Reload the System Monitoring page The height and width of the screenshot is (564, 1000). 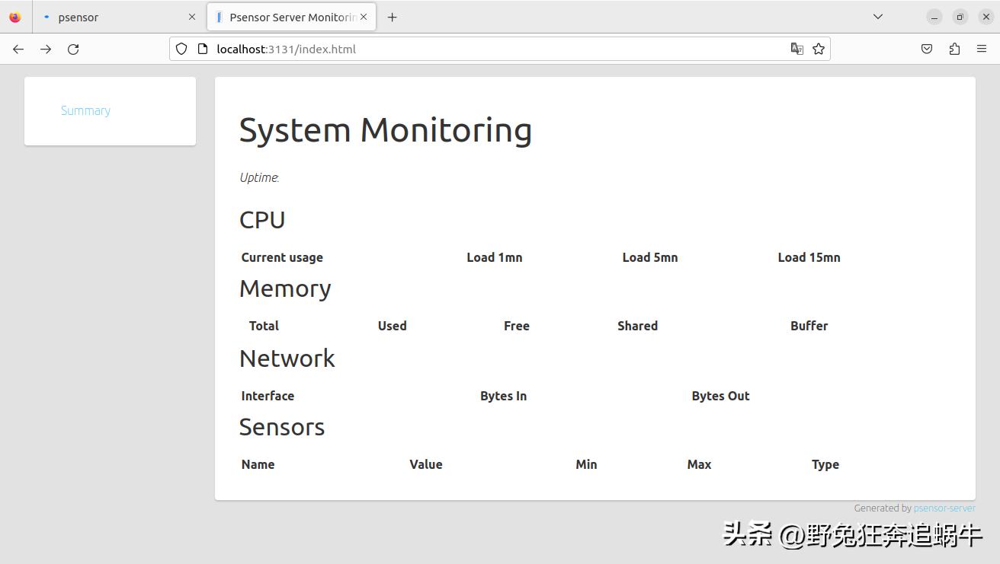tap(73, 49)
